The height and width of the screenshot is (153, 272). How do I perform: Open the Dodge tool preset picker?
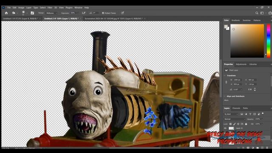pos(14,13)
